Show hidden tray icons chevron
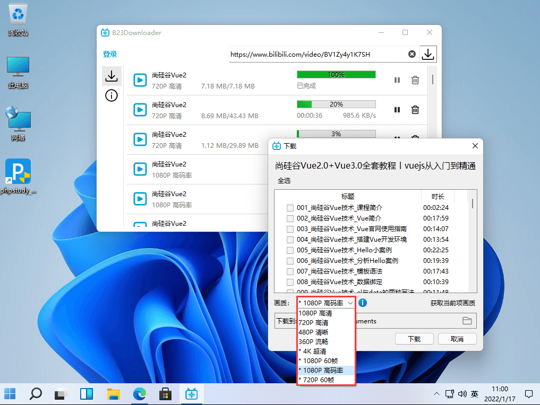 pyautogui.click(x=436, y=394)
